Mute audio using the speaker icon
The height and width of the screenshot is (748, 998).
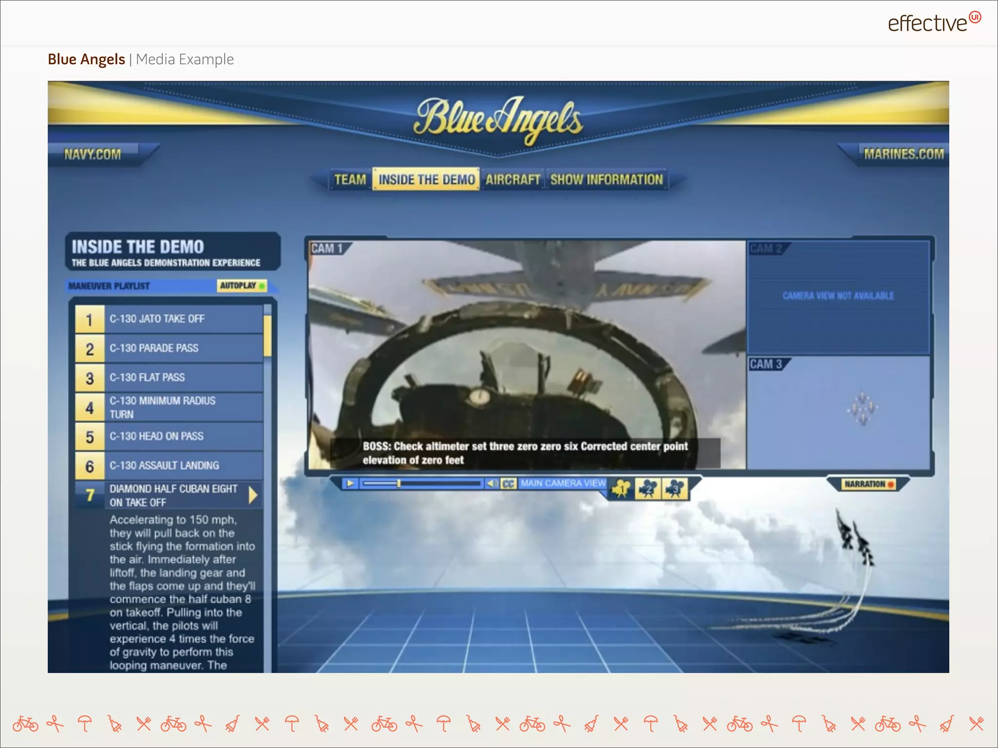(492, 484)
